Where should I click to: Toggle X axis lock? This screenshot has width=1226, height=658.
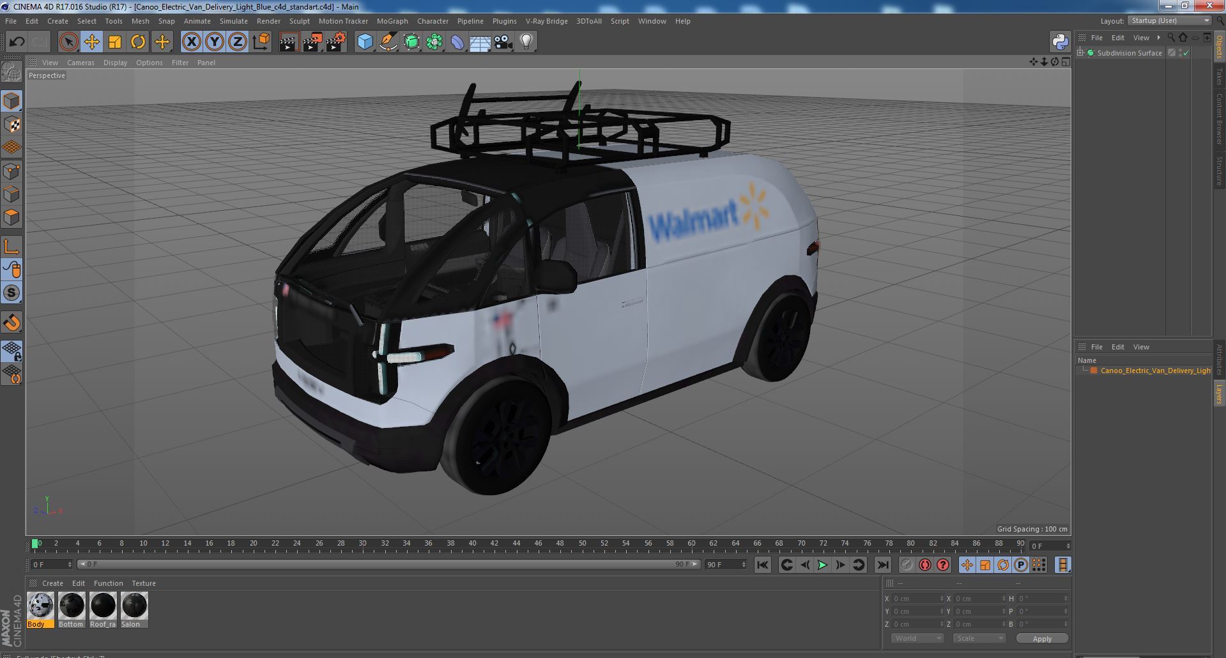(x=191, y=42)
